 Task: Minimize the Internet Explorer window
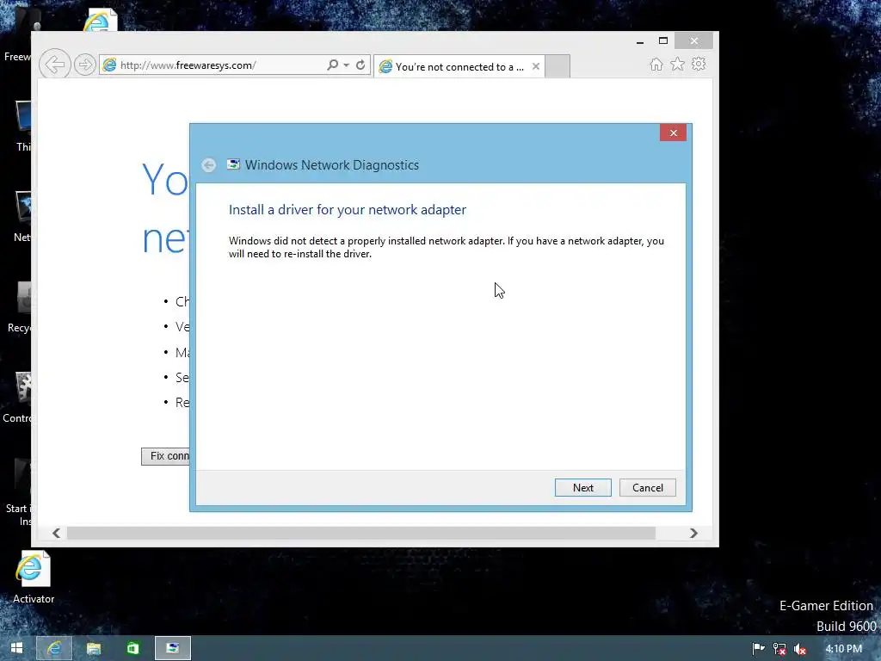click(640, 41)
